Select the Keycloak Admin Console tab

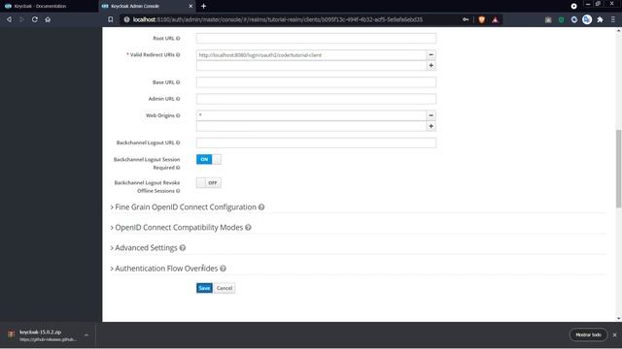tap(147, 6)
